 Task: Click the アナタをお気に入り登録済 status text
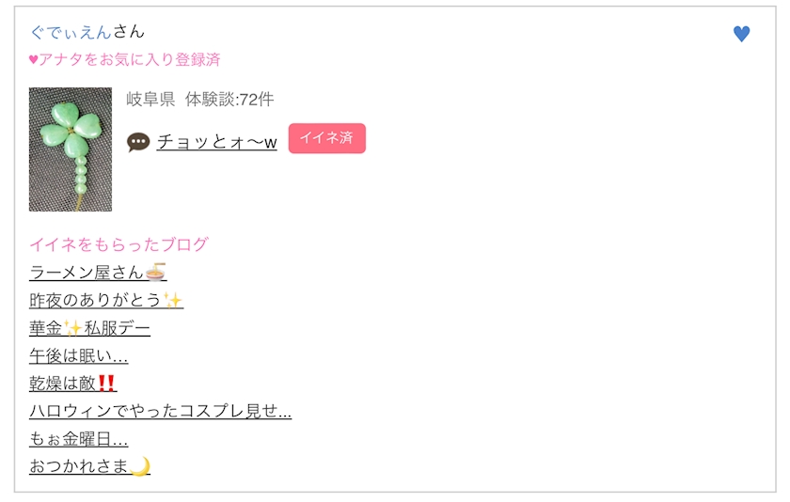pyautogui.click(x=130, y=60)
